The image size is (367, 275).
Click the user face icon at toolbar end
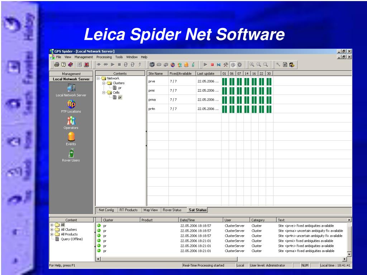292,65
